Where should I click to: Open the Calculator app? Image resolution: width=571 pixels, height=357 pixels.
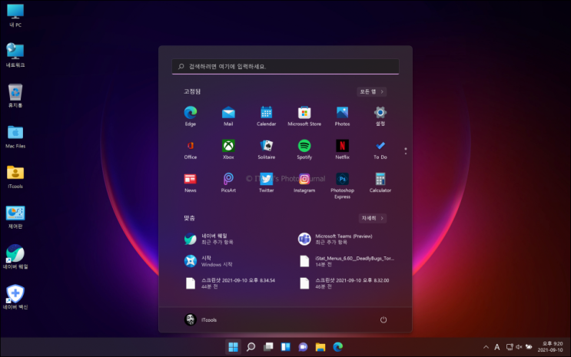tap(380, 182)
